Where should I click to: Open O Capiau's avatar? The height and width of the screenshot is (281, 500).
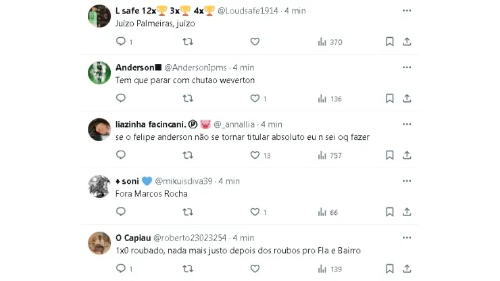(99, 242)
